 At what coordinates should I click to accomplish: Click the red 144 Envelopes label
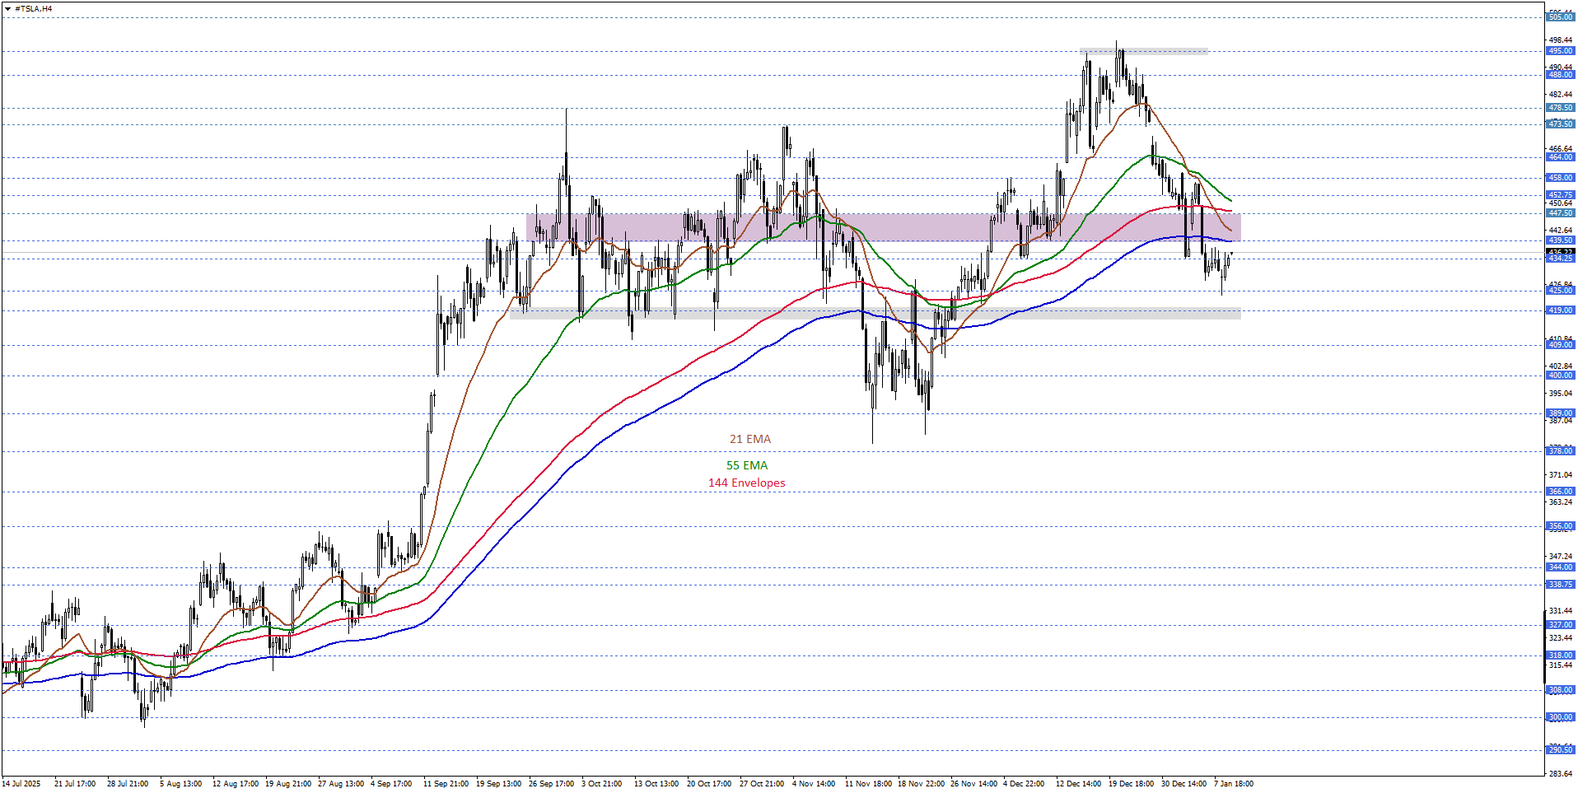point(746,483)
